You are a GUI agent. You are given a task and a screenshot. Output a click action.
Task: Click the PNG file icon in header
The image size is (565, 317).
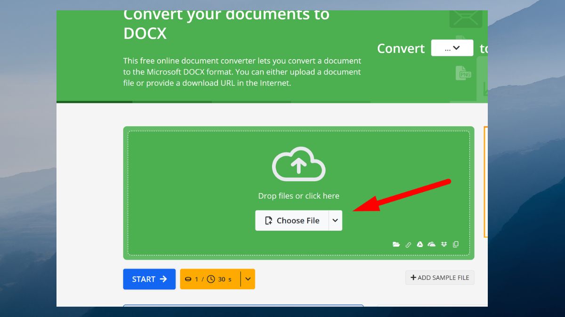463,73
